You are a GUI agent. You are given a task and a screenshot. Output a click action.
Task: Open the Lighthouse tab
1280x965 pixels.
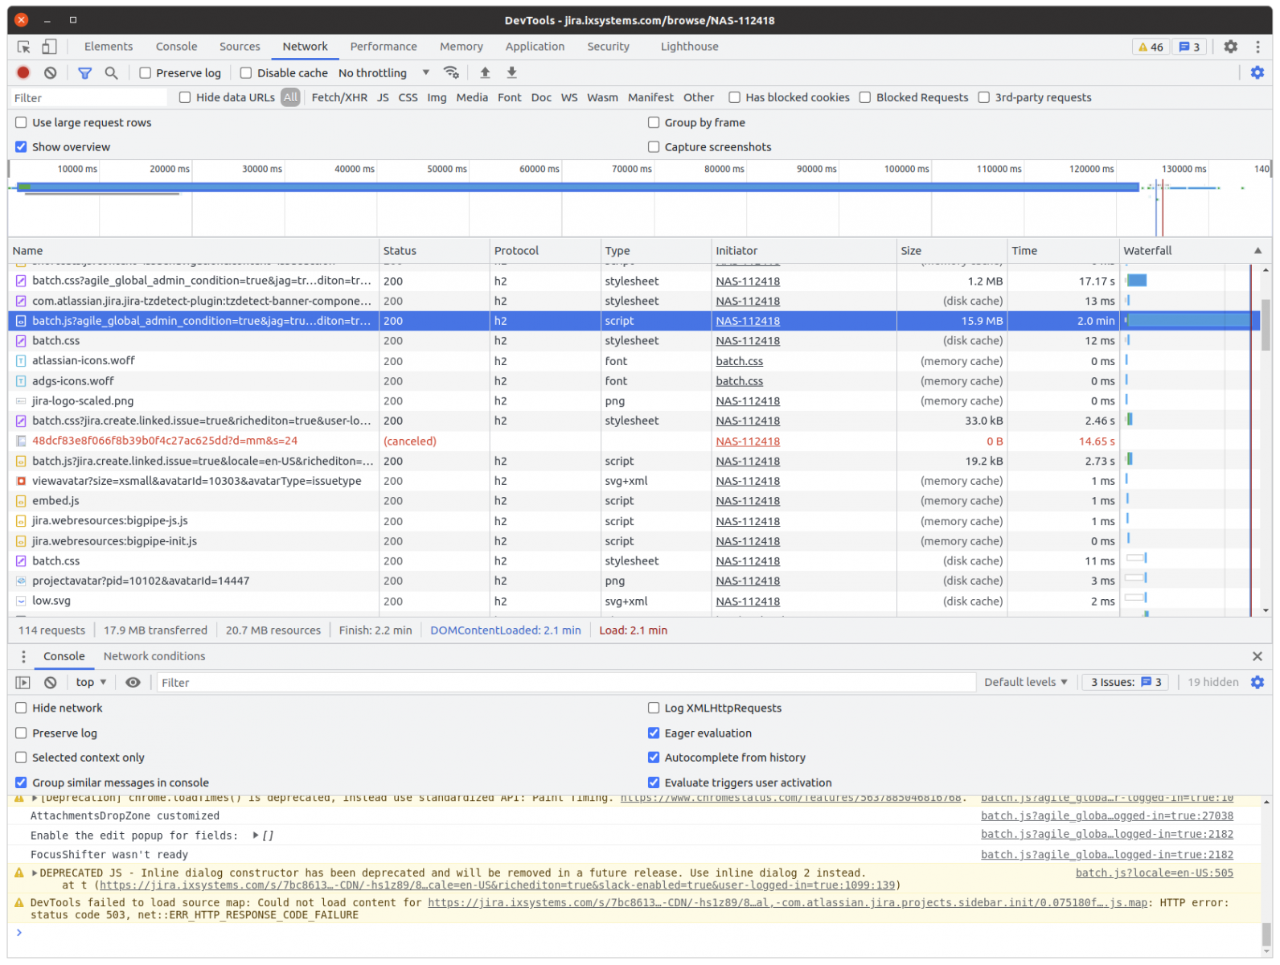690,47
